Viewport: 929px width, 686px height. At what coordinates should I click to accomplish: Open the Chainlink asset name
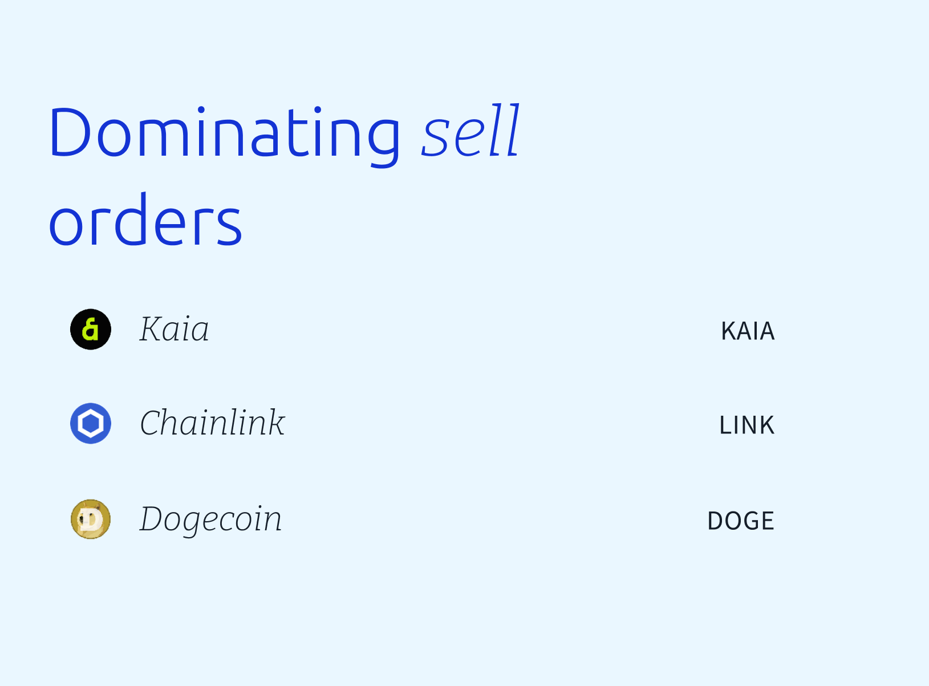click(x=212, y=423)
